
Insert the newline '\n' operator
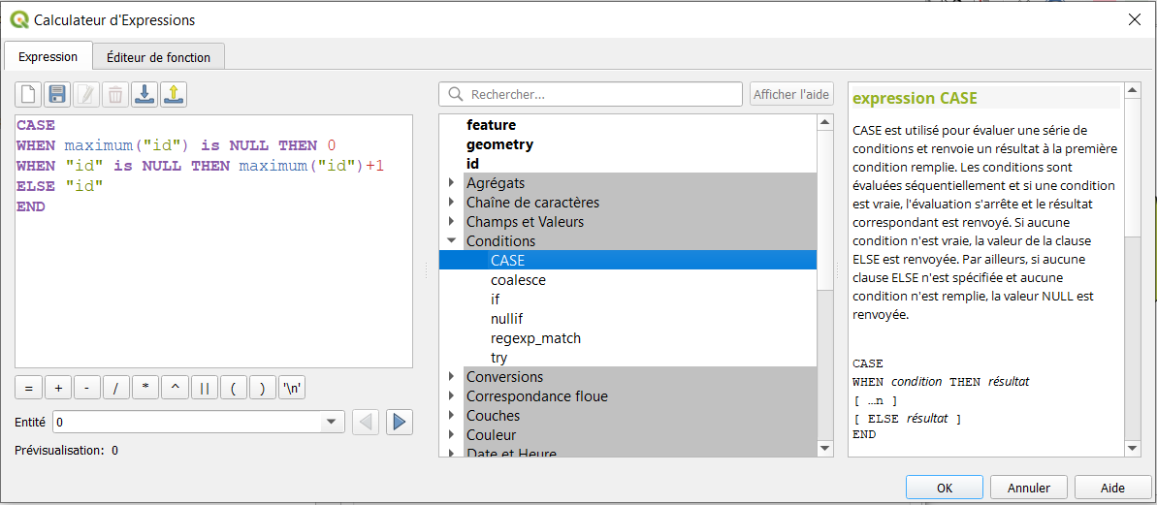point(292,388)
